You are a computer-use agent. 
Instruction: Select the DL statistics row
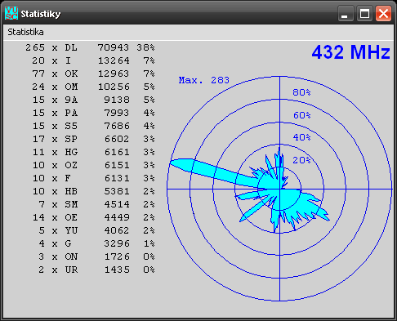click(x=90, y=47)
